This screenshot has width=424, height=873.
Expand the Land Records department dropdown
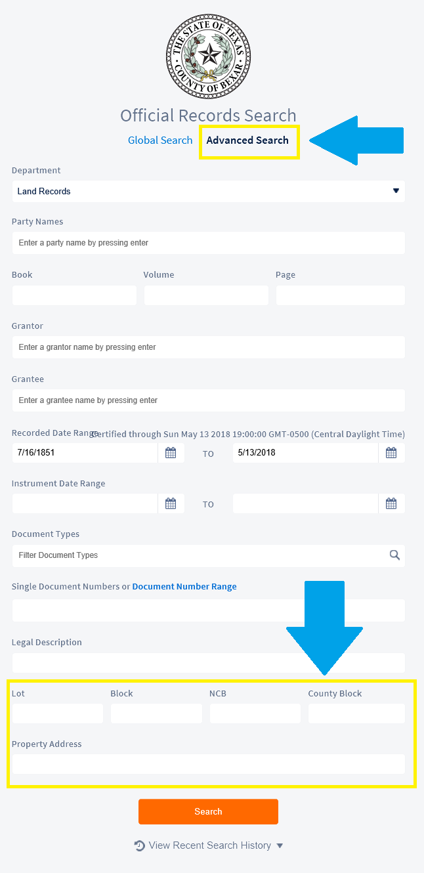[208, 191]
